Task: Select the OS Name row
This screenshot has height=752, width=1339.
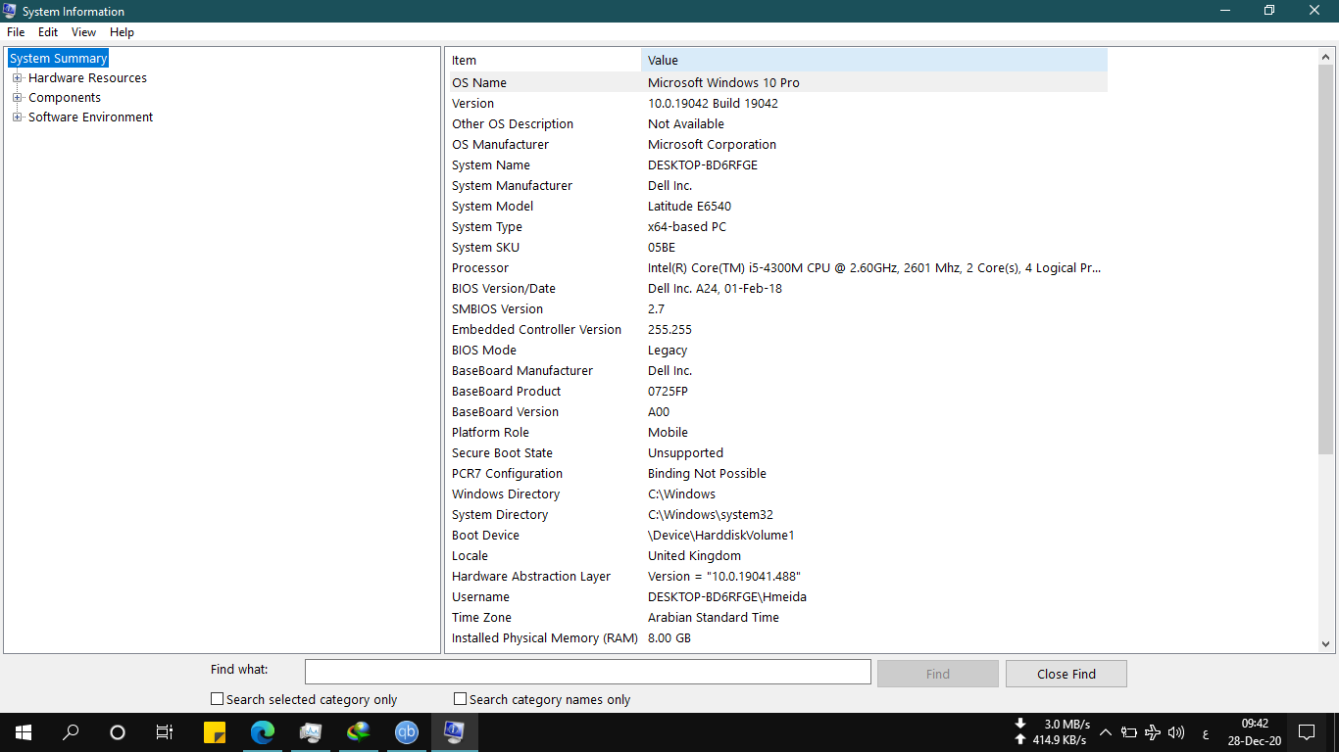Action: [778, 83]
